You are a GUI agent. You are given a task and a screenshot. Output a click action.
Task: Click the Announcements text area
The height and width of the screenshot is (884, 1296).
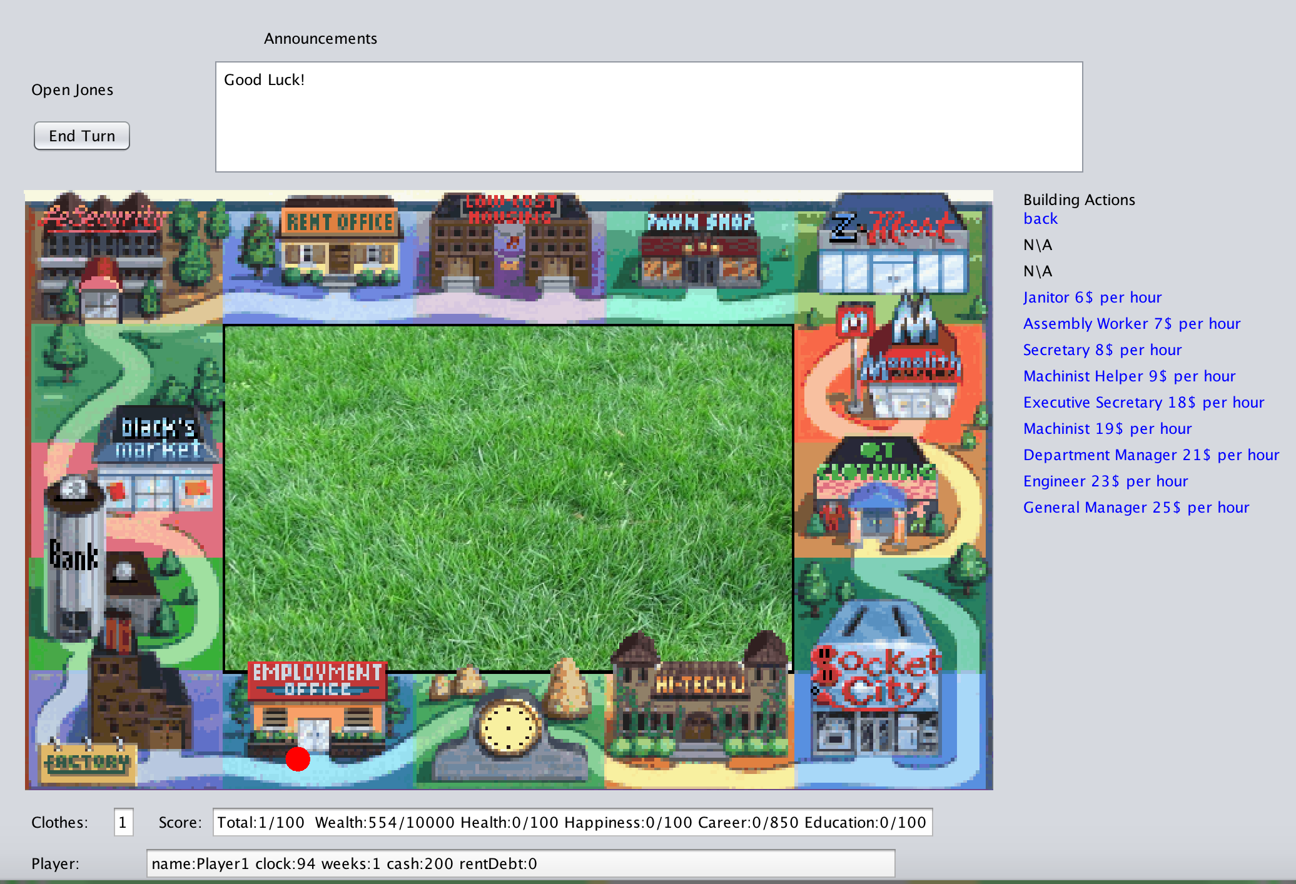(x=649, y=117)
